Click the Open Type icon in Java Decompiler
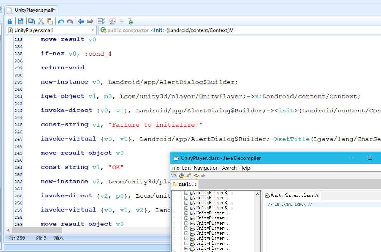 (x=182, y=176)
